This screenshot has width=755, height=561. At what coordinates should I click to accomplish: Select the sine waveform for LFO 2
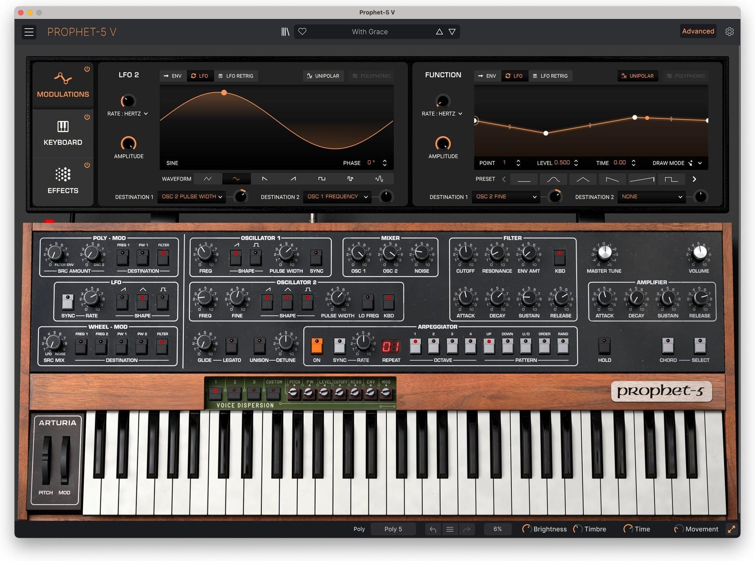tap(236, 178)
